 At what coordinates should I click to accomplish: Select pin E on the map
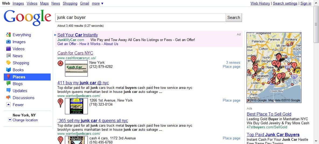[279, 57]
